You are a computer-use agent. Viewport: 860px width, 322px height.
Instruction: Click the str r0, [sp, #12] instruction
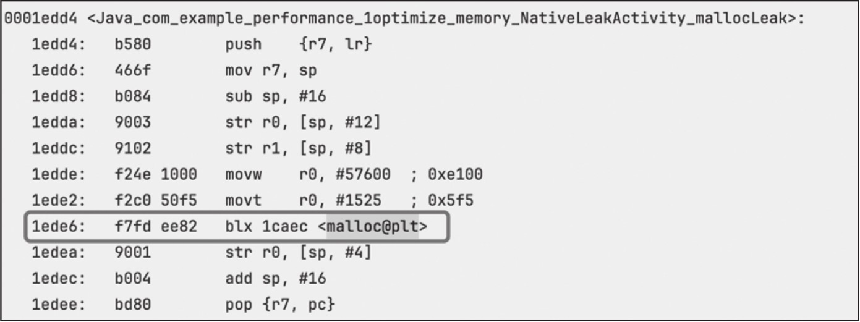(x=303, y=122)
